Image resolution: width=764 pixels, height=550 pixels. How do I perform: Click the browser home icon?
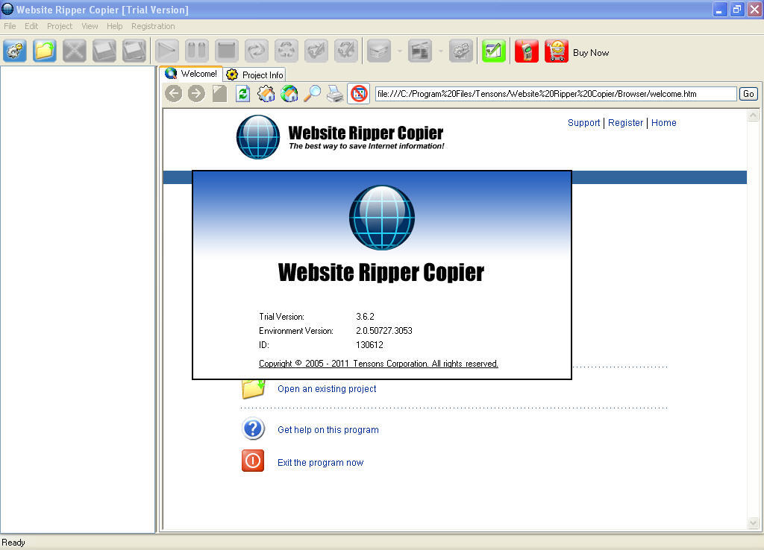tap(289, 94)
